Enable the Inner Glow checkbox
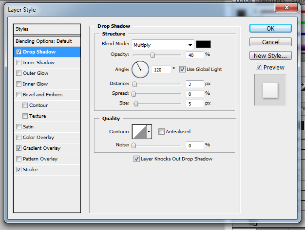305x230 pixels. coord(19,84)
